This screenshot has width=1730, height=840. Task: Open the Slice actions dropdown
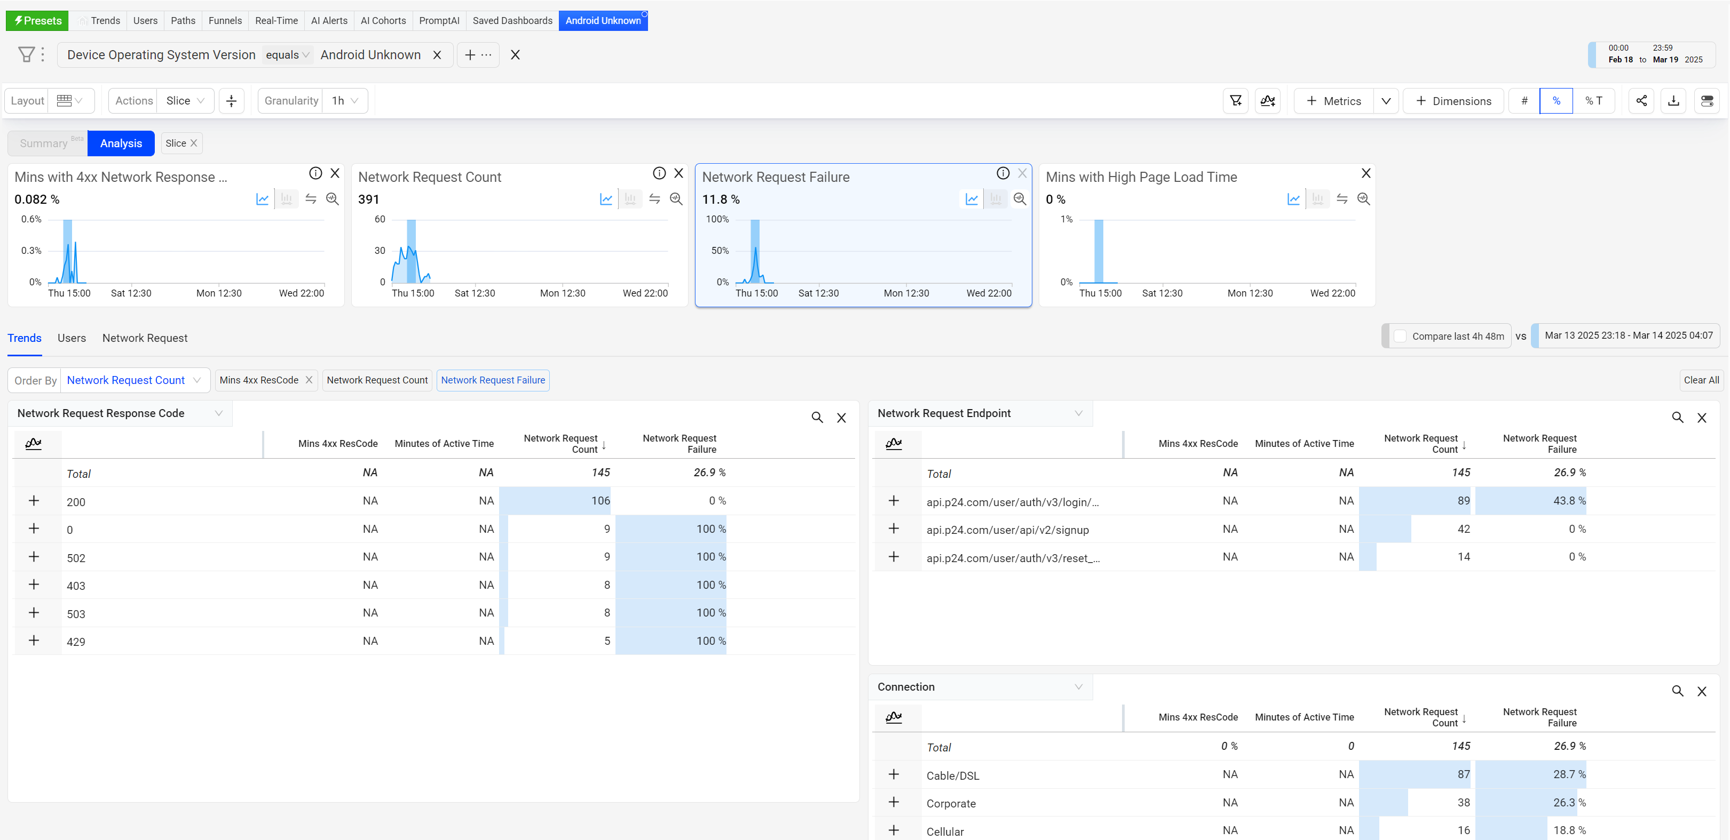click(x=185, y=101)
